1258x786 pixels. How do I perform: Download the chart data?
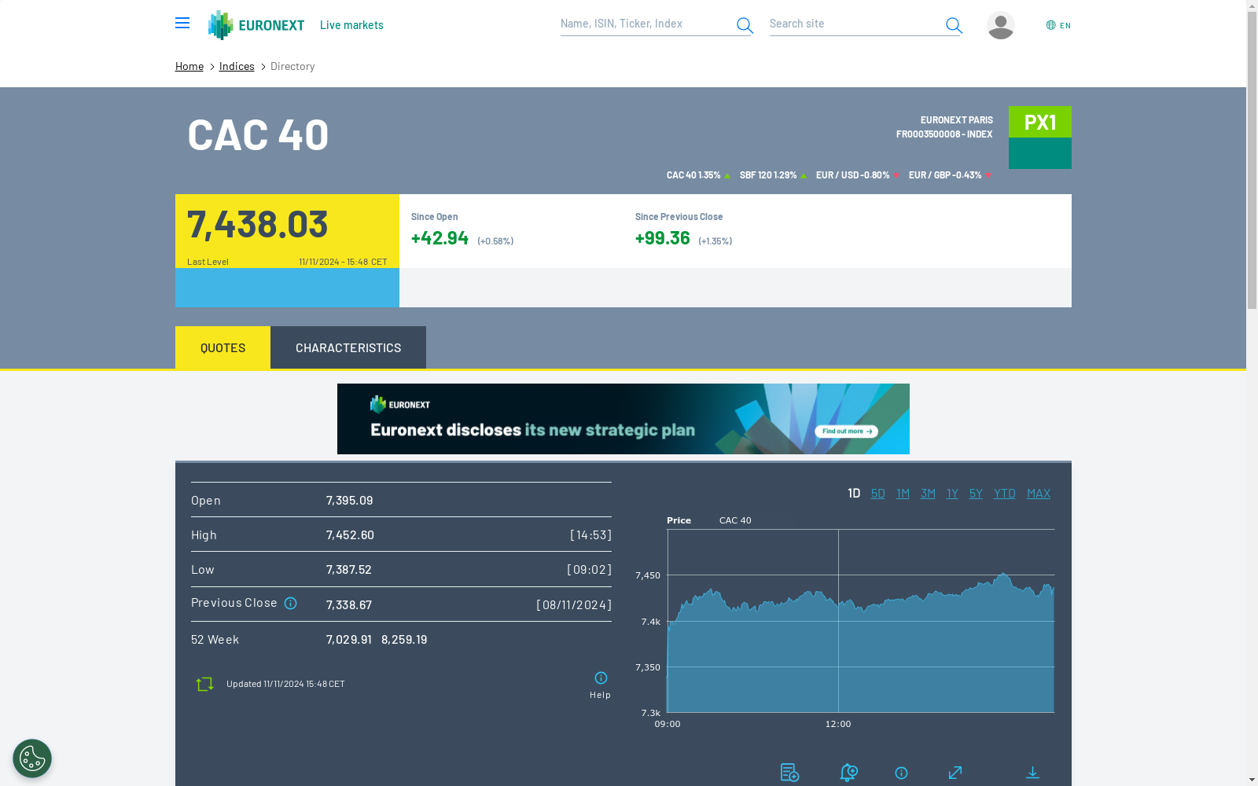pyautogui.click(x=1032, y=773)
